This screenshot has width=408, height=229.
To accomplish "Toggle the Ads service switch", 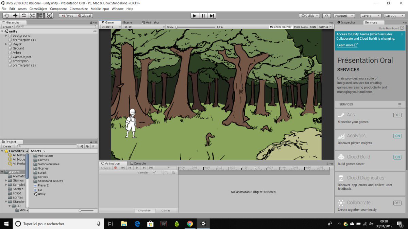I will 397,115.
